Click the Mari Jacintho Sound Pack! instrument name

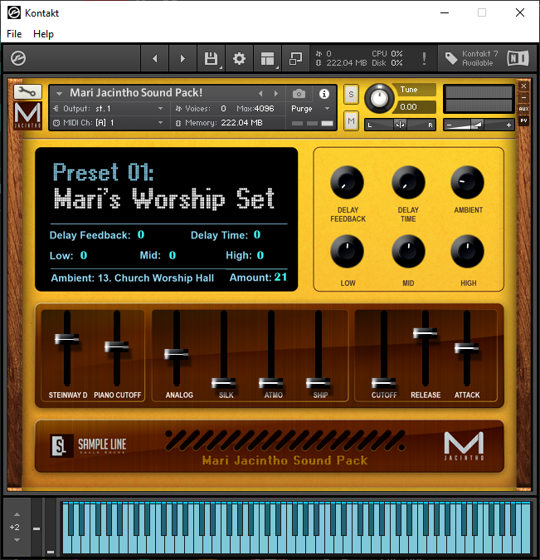[136, 93]
